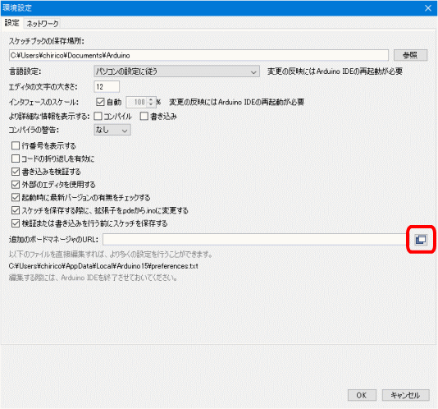
Task: Enable コードの折り返しを有効に checkbox
Action: tap(16, 159)
